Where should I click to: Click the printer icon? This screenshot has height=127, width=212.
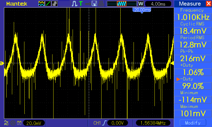point(101,4)
